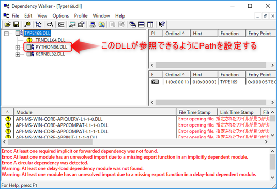Click the C export icon in TYPE169 row
Viewport: 277px width, 189px height.
(x=155, y=82)
